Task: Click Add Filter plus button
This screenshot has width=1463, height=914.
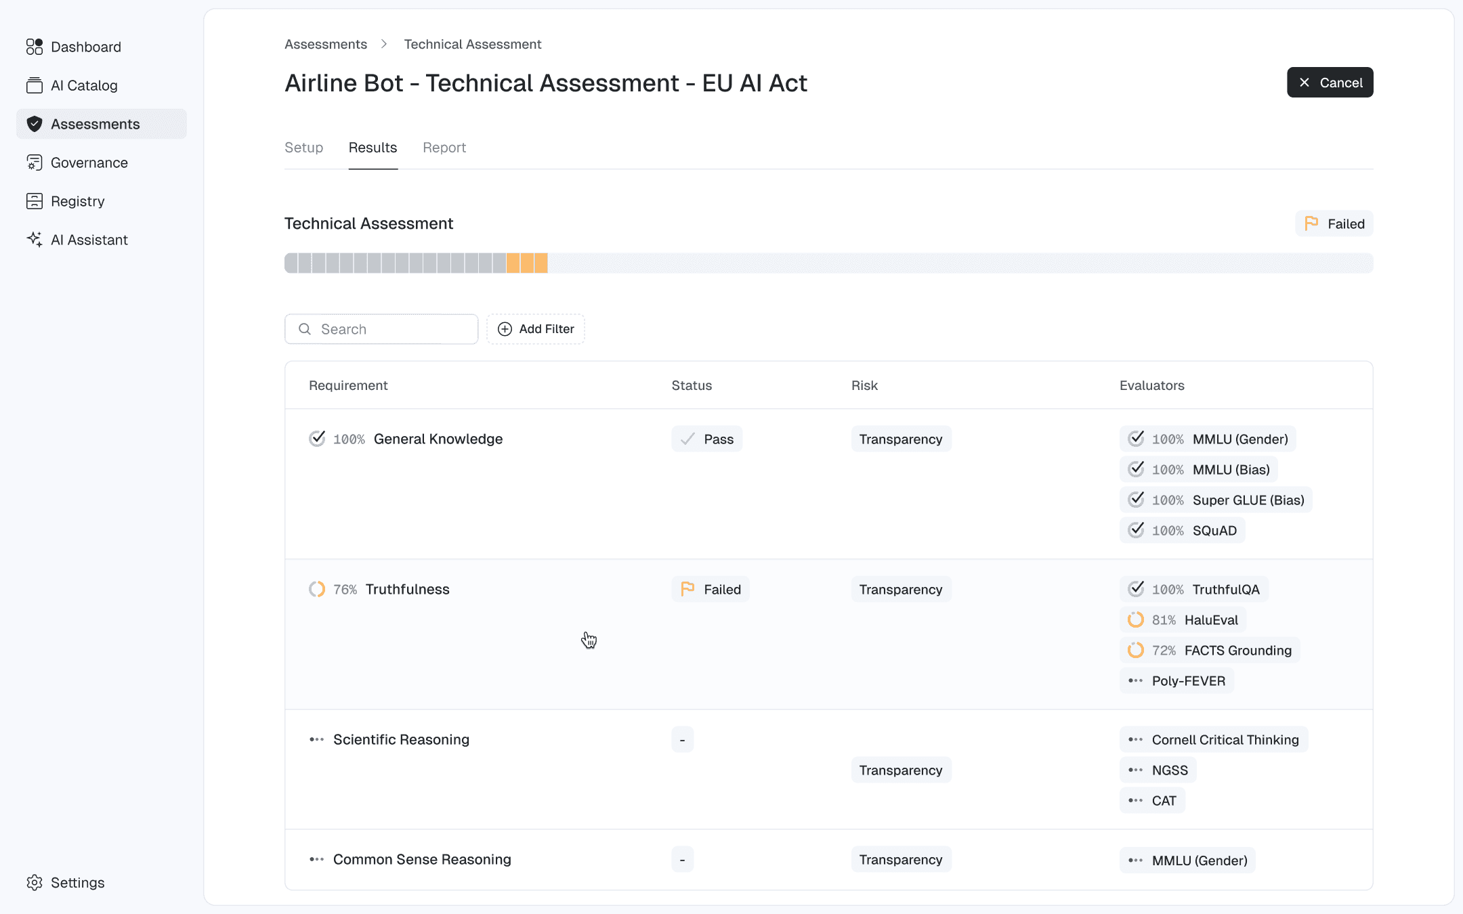Action: click(x=536, y=329)
